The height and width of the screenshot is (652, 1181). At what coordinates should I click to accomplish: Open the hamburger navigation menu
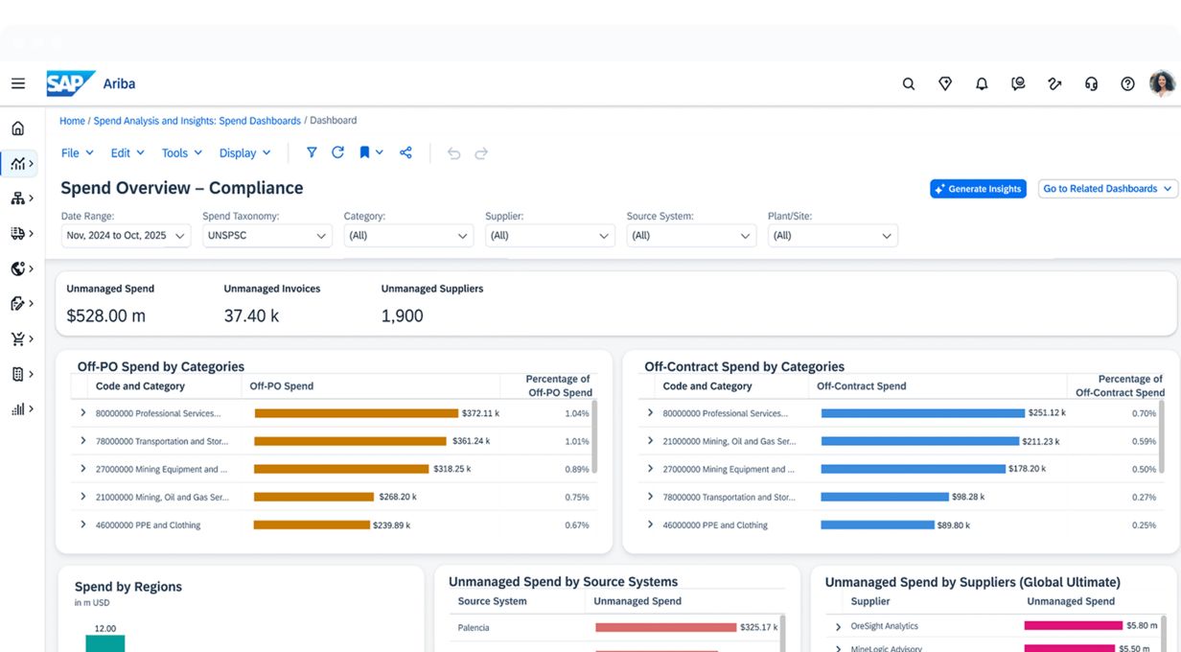18,83
